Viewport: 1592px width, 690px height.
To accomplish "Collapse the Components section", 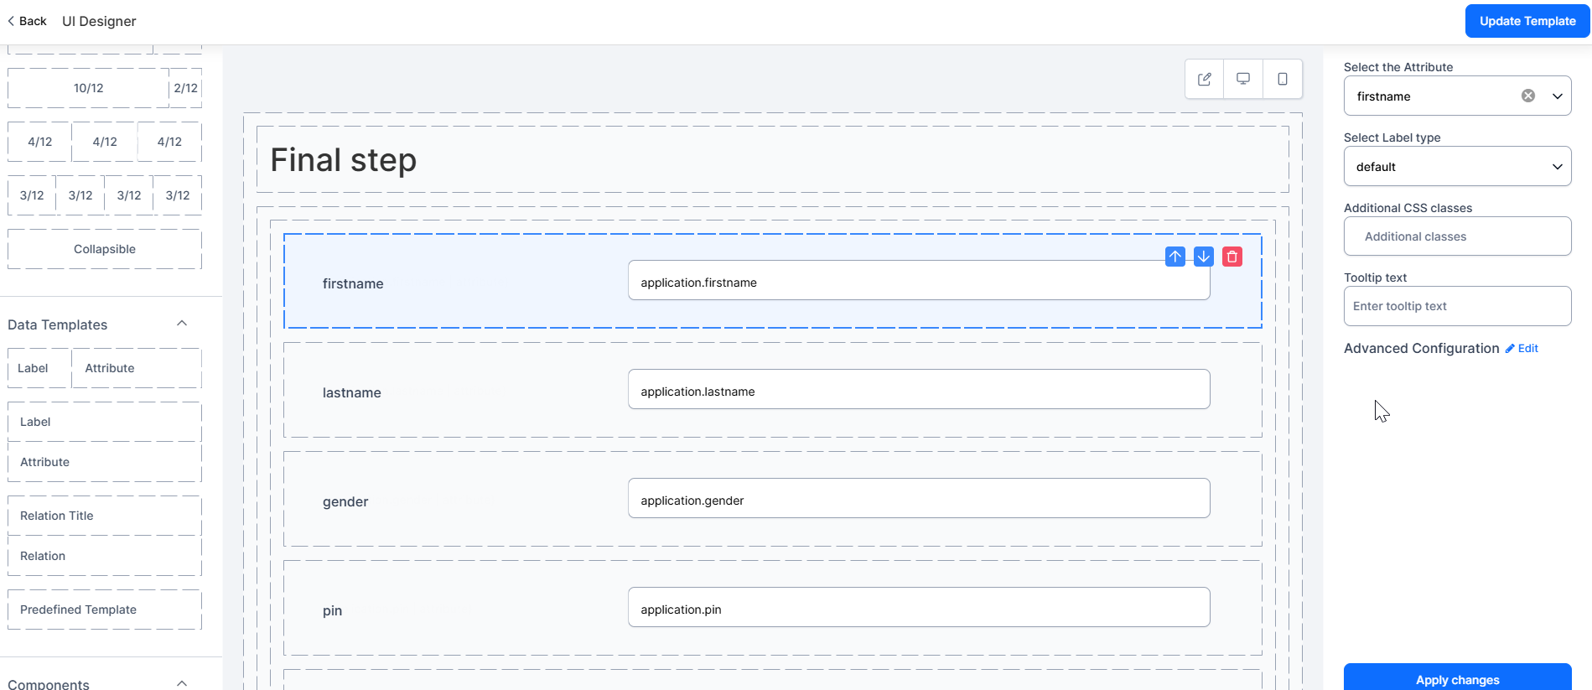I will [182, 683].
